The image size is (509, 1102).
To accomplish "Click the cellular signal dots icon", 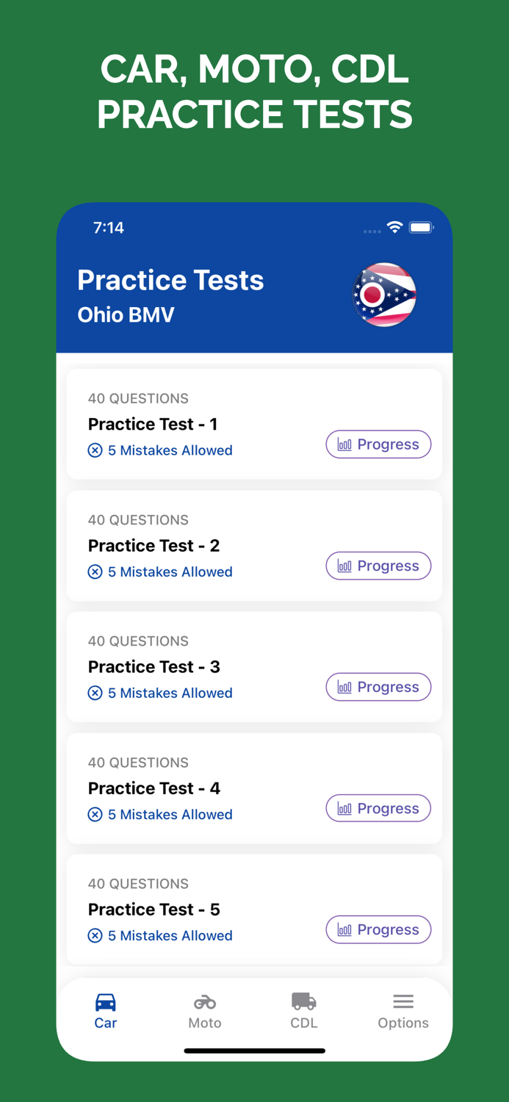I will click(372, 230).
